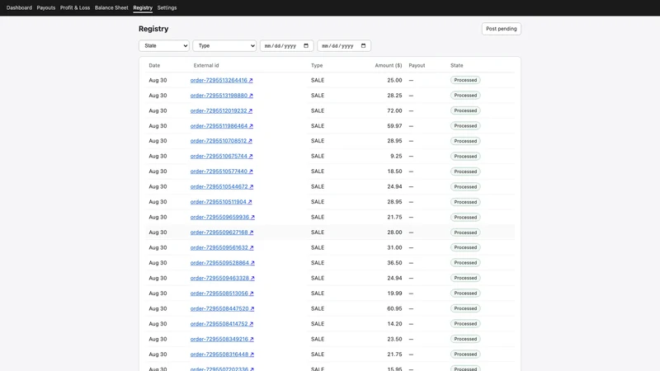Viewport: 660px width, 371px height.
Task: Click the amount 14.20
Action: 394,324
